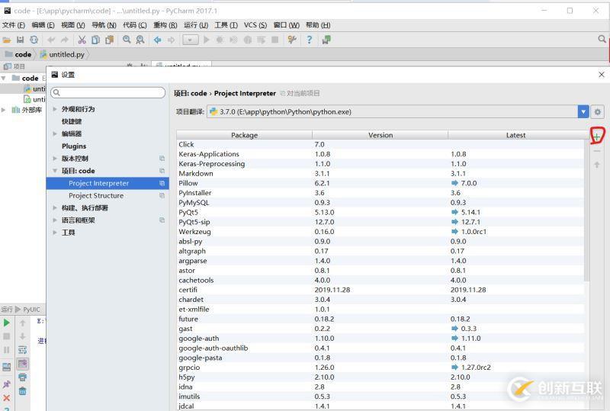Click the Help question mark icon
The height and width of the screenshot is (411, 610).
(x=310, y=40)
